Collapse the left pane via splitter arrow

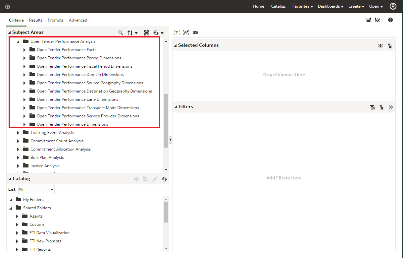tap(170, 140)
